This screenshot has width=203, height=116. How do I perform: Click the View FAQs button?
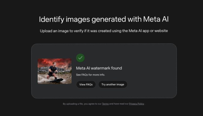point(86,84)
